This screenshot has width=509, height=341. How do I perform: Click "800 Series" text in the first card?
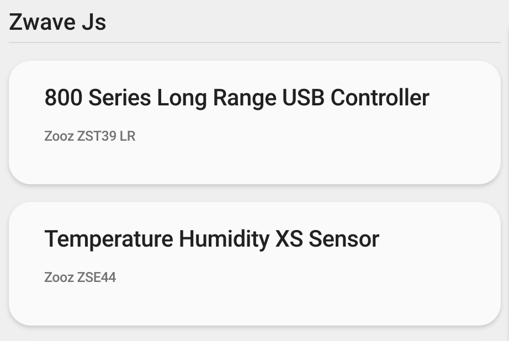pos(97,98)
